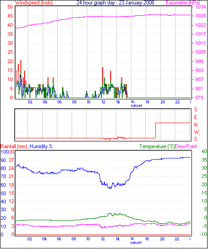Click the 12 hour tick on windspeed graph
Viewport: 208px width, 252px height.
[x=103, y=102]
